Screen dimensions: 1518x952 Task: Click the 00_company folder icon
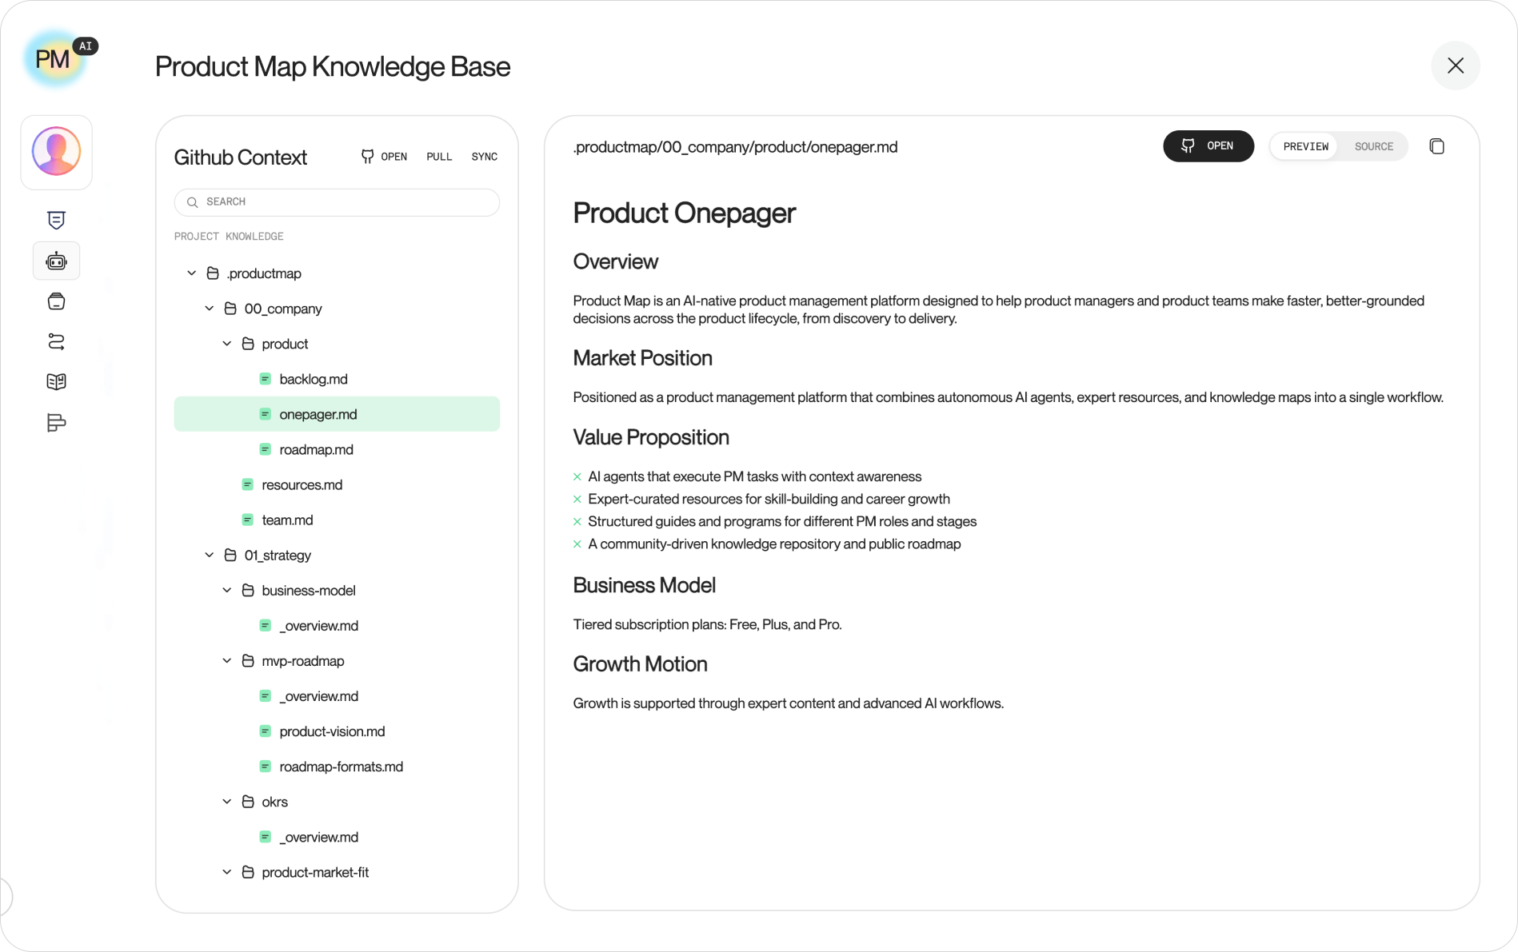[230, 309]
